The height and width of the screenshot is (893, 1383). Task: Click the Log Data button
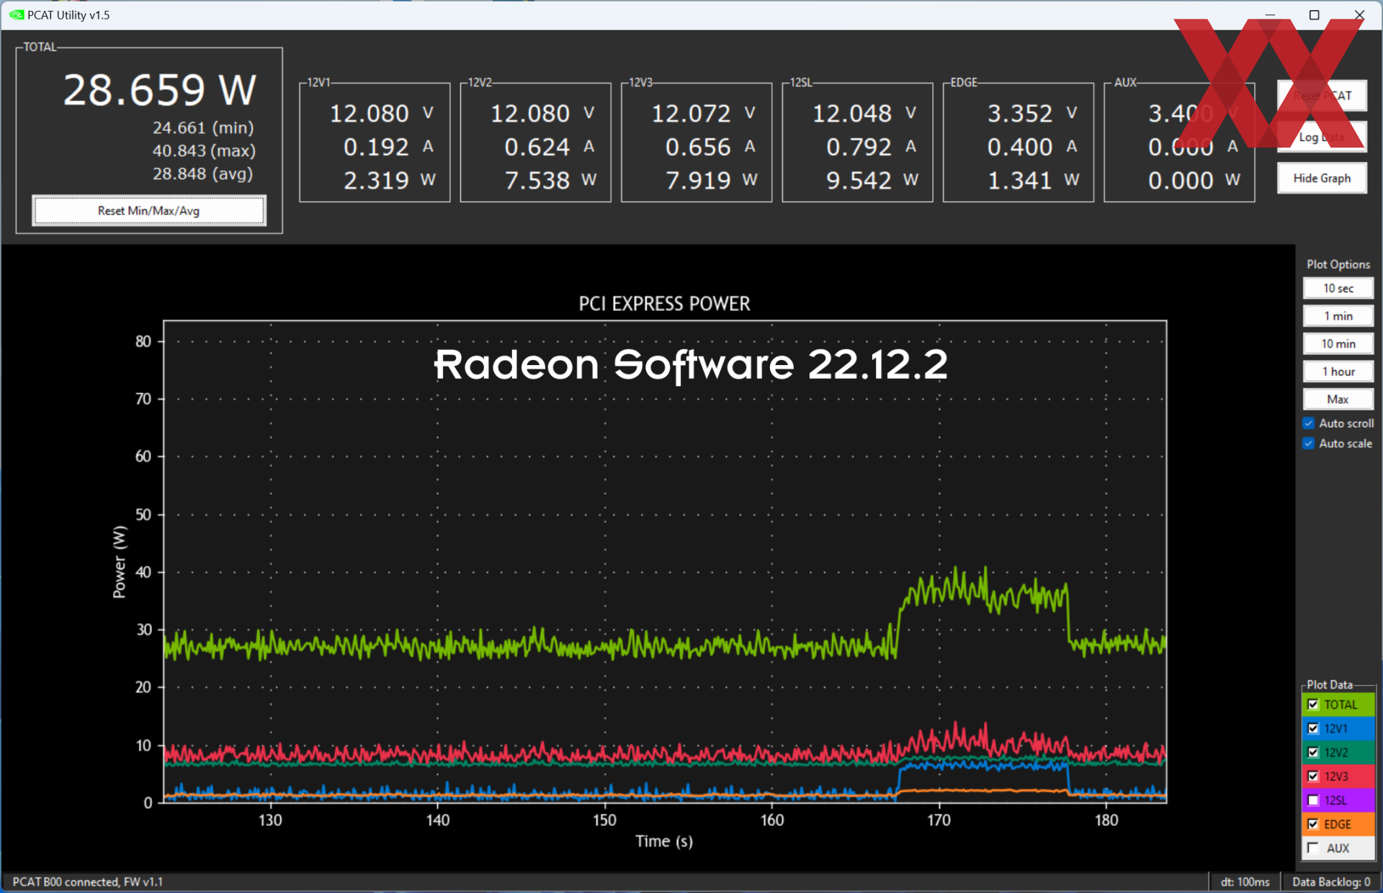click(x=1322, y=137)
